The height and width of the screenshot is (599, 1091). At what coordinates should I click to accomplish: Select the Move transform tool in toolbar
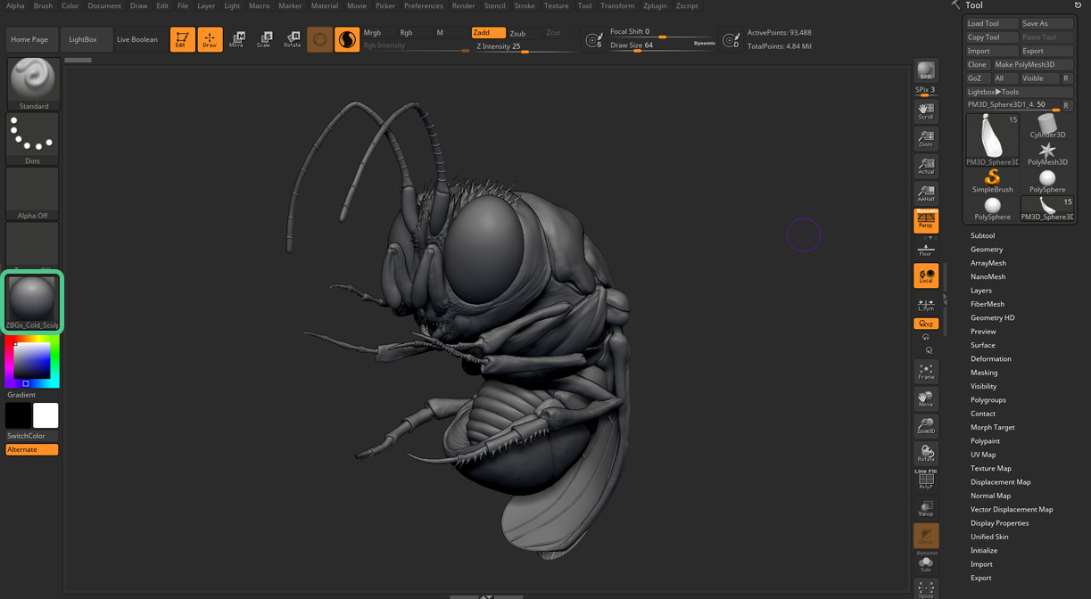tap(236, 38)
